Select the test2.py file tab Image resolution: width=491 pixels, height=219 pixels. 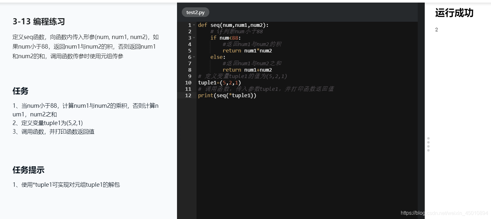tap(195, 12)
